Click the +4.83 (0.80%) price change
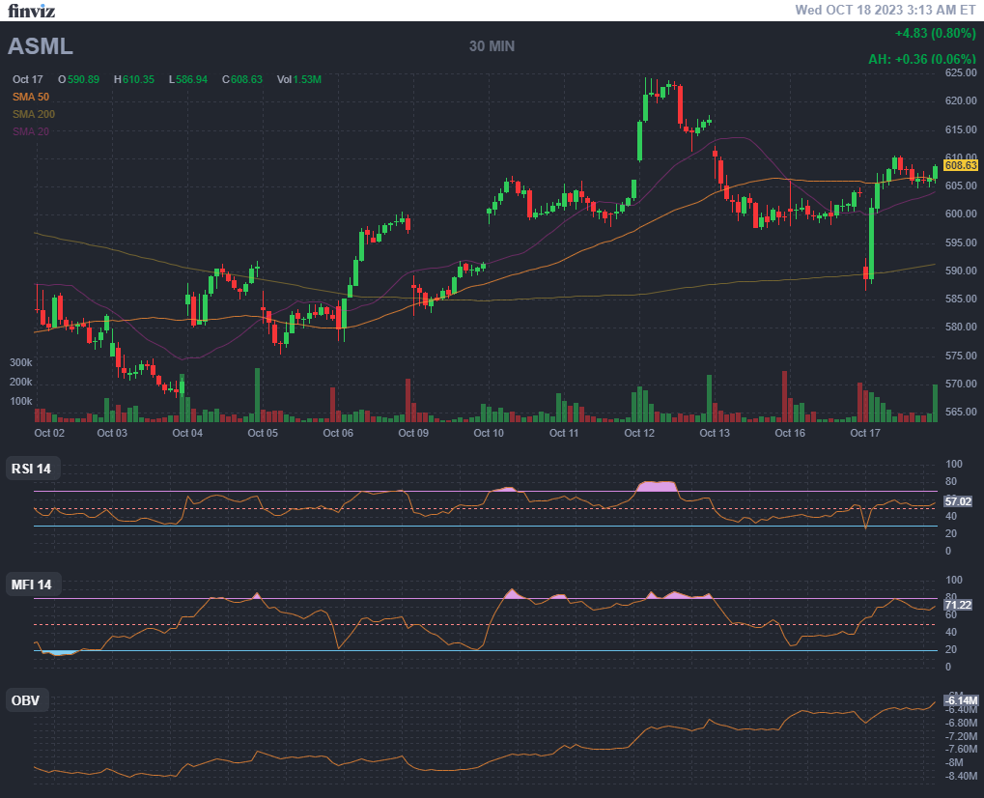This screenshot has height=798, width=984. point(936,34)
